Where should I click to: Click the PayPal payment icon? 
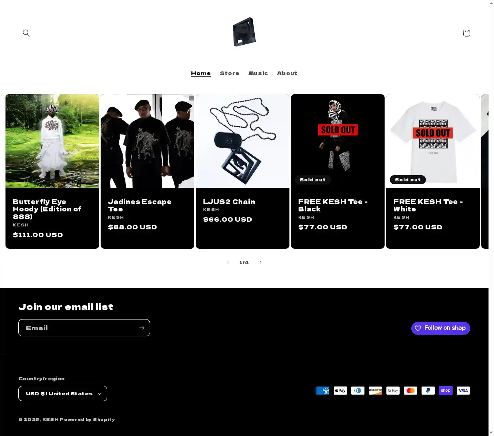click(x=428, y=391)
